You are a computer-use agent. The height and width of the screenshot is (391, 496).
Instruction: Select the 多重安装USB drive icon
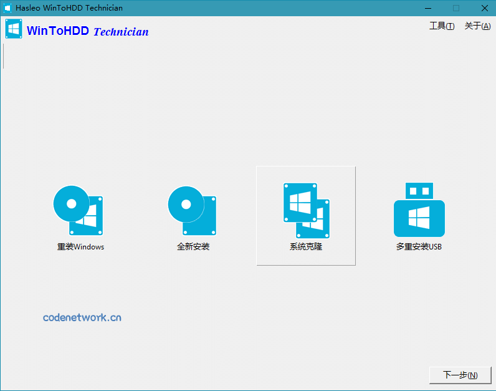419,210
